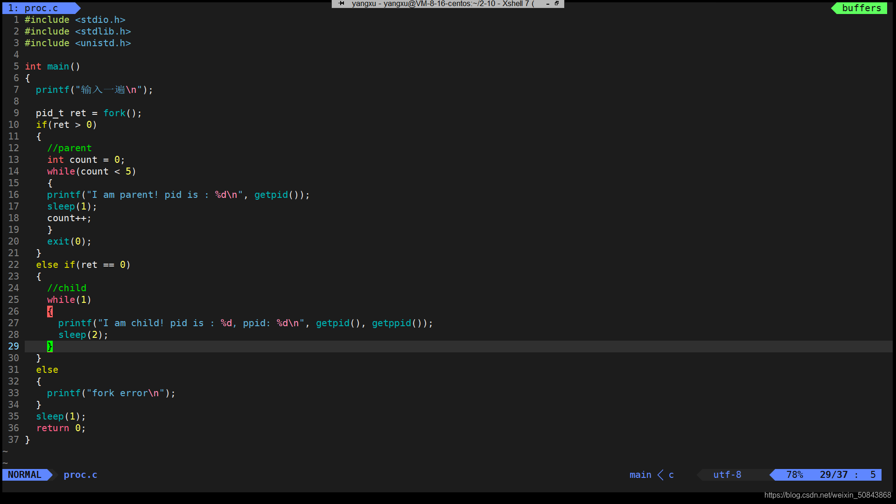Click the sleep(2) statement

click(x=83, y=335)
